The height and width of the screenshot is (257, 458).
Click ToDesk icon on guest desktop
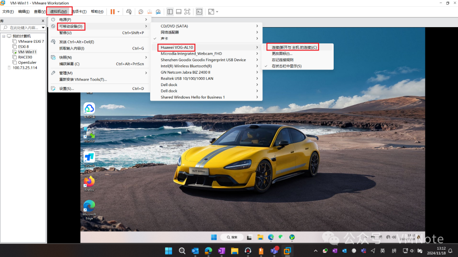pos(89,159)
